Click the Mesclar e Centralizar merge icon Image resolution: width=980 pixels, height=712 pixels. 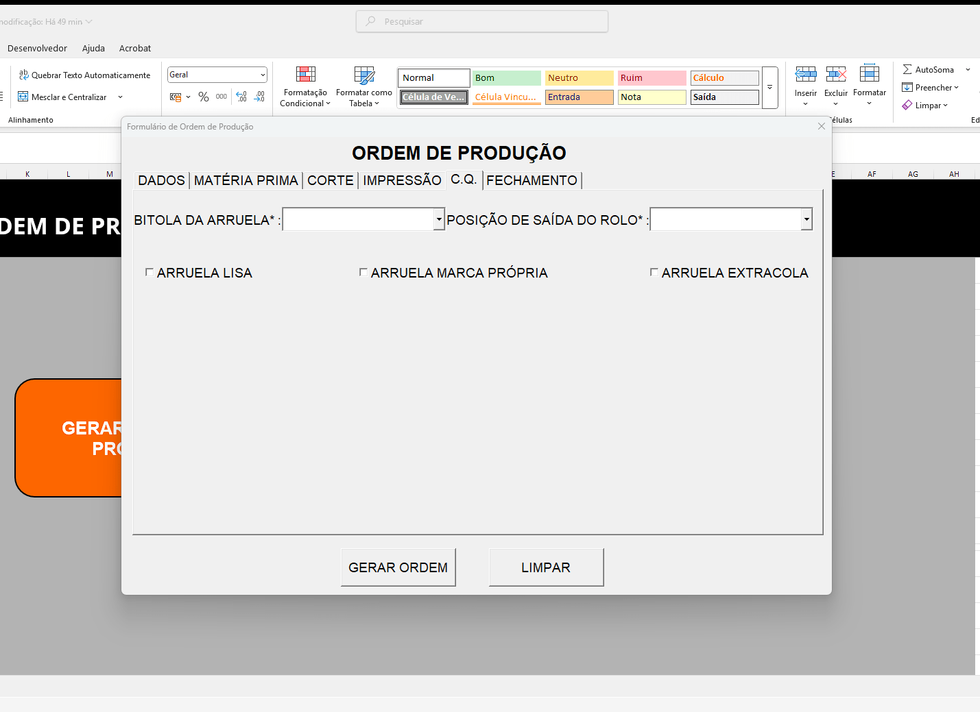pyautogui.click(x=23, y=97)
